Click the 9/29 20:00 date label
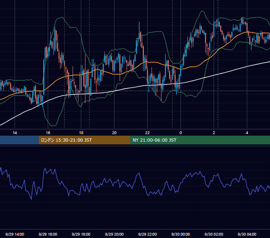 click(x=114, y=234)
